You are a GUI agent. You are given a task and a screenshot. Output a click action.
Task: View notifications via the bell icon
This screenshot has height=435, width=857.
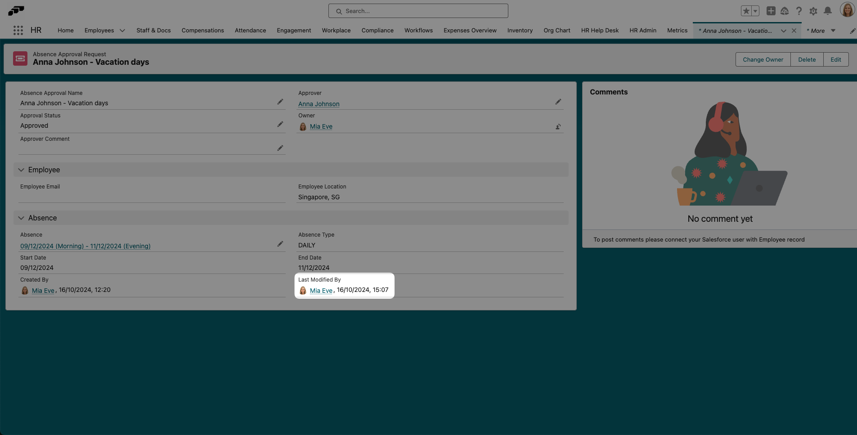tap(827, 10)
